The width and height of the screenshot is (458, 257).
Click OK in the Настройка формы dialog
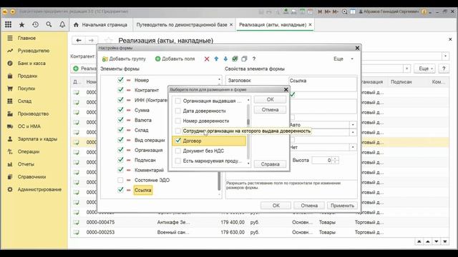[276, 206]
